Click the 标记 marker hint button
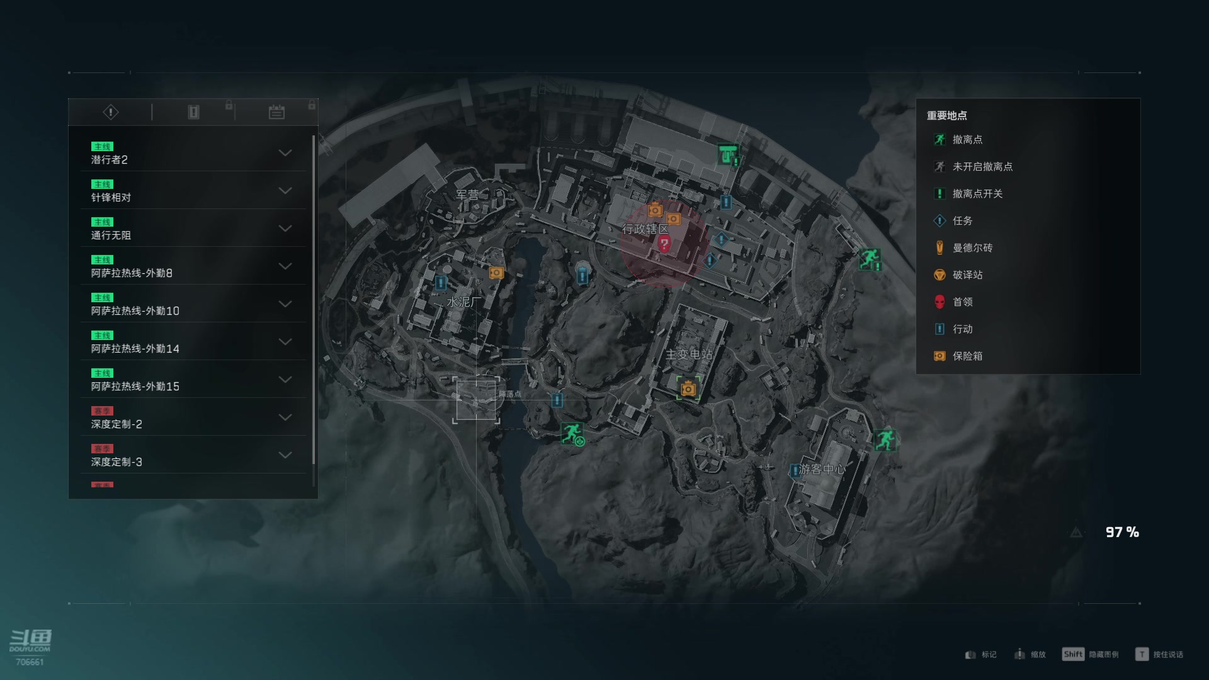1209x680 pixels. (x=980, y=655)
